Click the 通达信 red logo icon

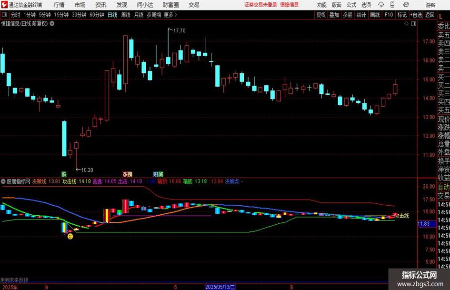(x=4, y=5)
